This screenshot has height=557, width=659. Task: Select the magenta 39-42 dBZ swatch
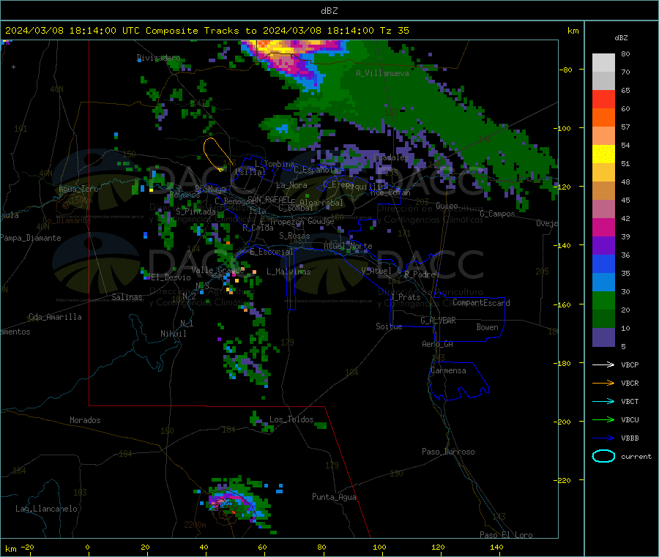pos(603,227)
